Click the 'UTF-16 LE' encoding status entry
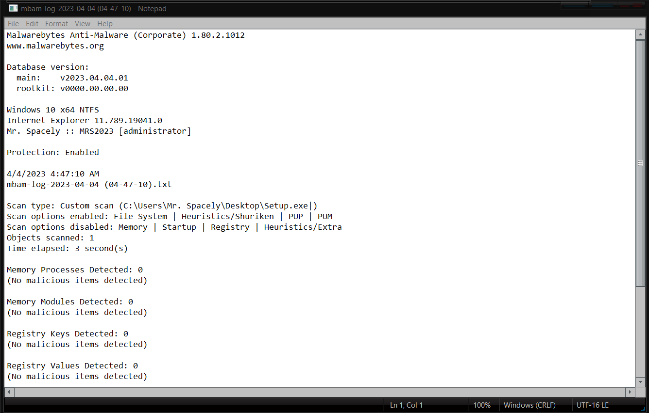This screenshot has height=413, width=649. point(592,405)
